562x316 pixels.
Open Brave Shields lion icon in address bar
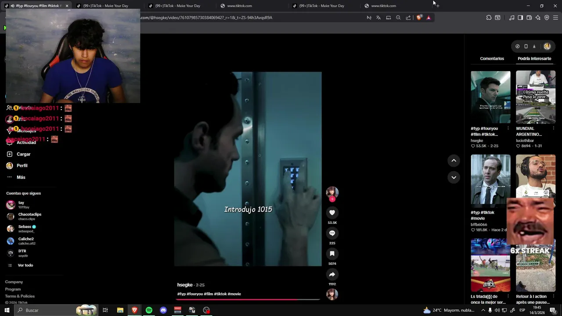point(419,18)
